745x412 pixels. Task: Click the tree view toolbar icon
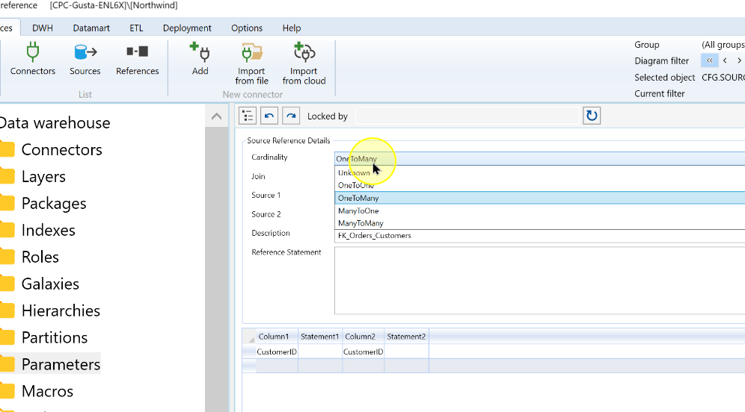click(x=248, y=116)
